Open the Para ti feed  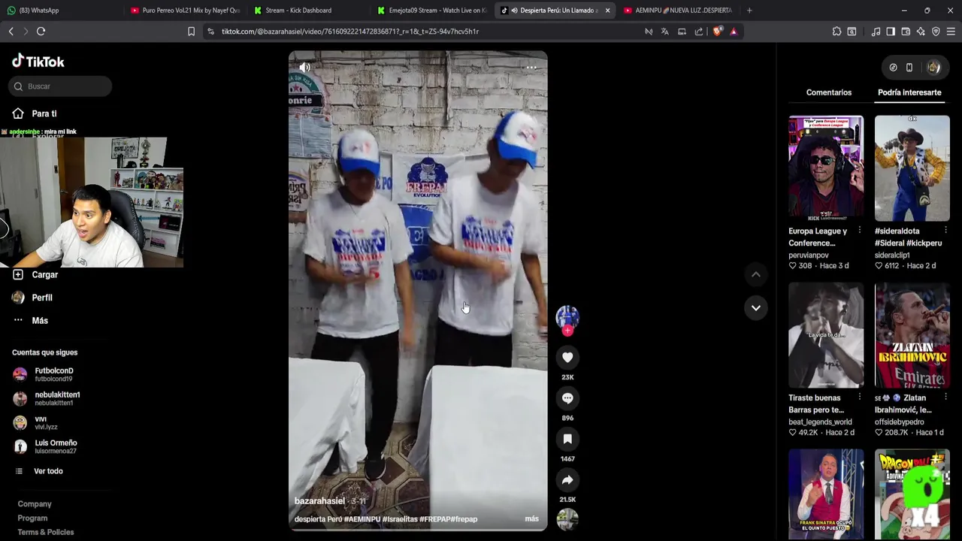click(44, 113)
